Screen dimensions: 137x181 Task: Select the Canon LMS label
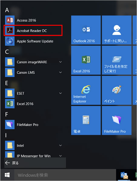click(26, 73)
